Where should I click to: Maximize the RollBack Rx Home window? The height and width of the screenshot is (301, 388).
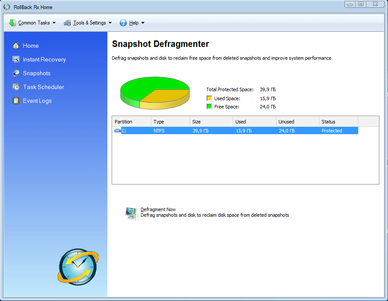coord(361,4)
